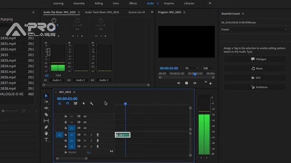
Task: Open the Preset dropdown in Essential Sound
Action: pyautogui.click(x=259, y=29)
